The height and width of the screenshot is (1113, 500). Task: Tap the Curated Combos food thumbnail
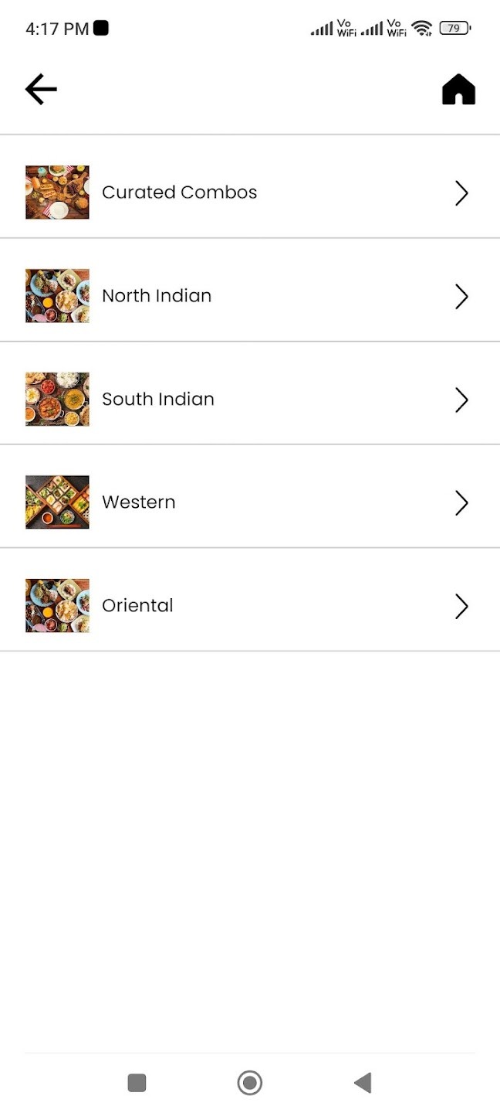[x=57, y=192]
